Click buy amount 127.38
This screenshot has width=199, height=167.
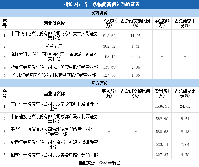[x=109, y=75]
